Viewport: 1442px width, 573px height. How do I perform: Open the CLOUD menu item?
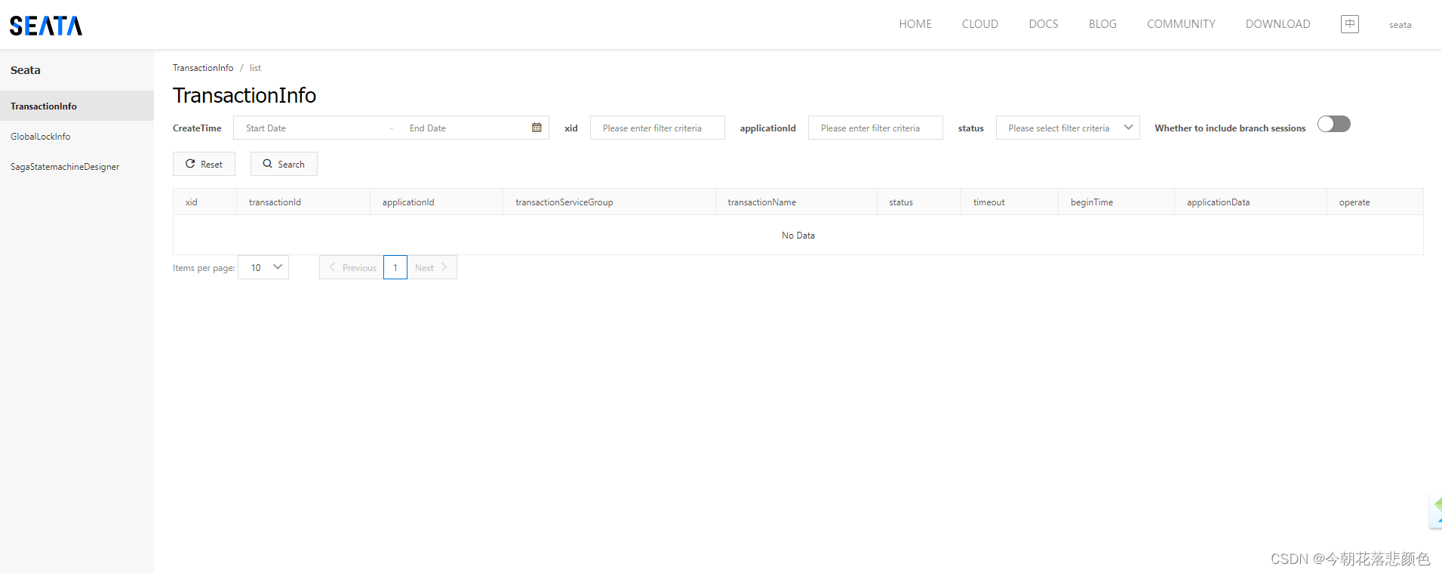(980, 24)
